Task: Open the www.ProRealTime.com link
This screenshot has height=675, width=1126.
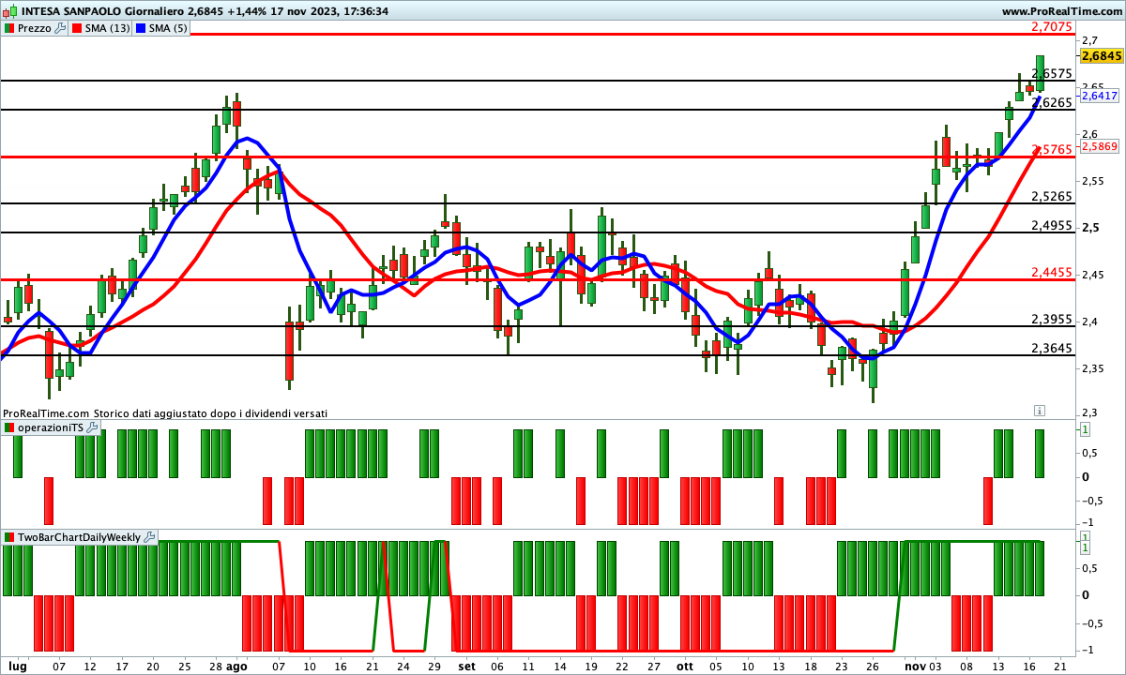Action: click(x=1062, y=11)
